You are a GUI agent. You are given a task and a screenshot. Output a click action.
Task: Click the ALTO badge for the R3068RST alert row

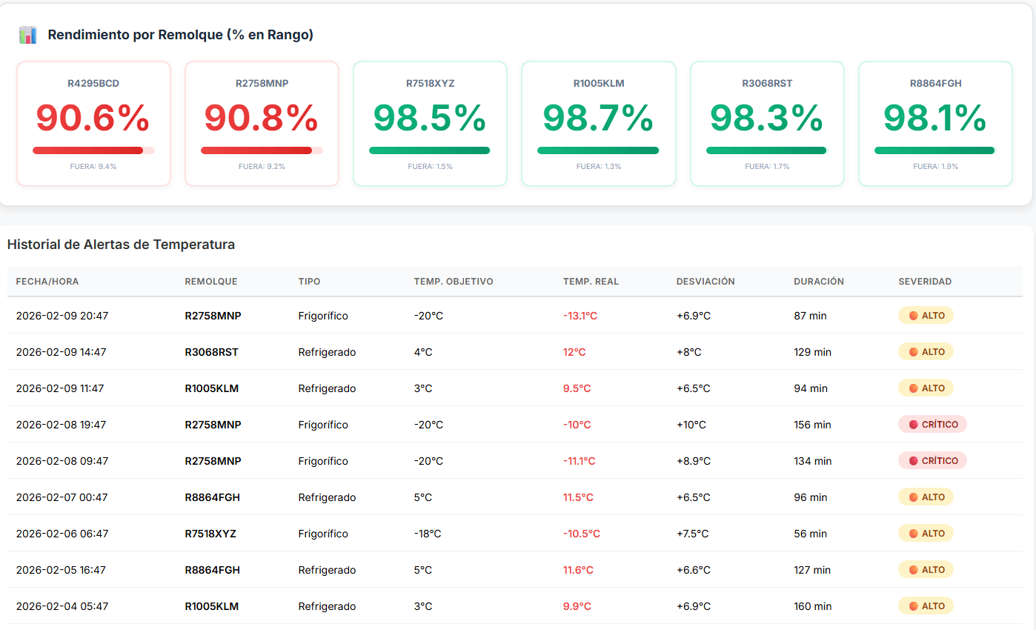[x=926, y=352]
